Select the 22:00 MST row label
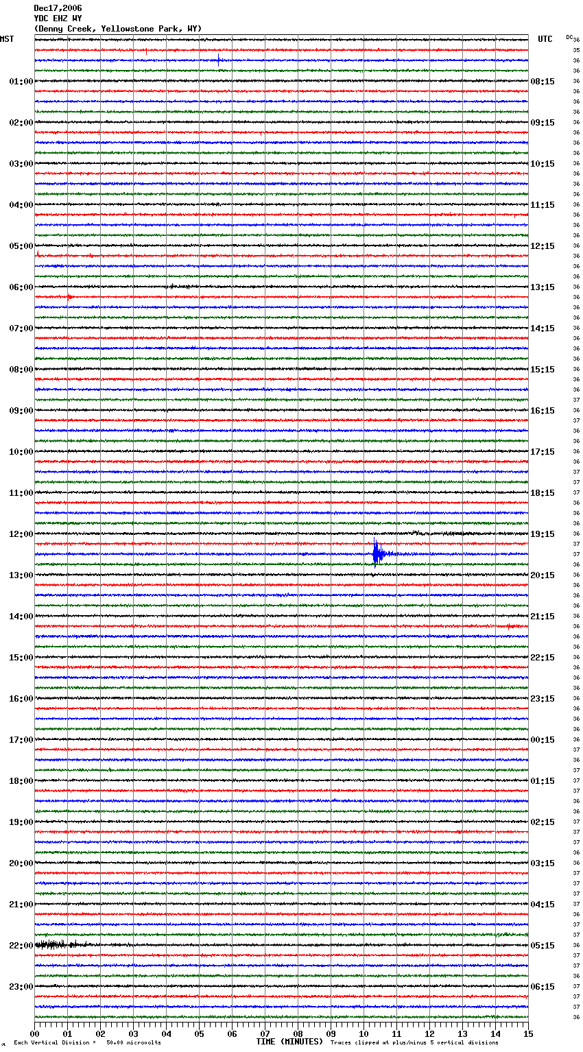The width and height of the screenshot is (583, 1052). tap(21, 946)
